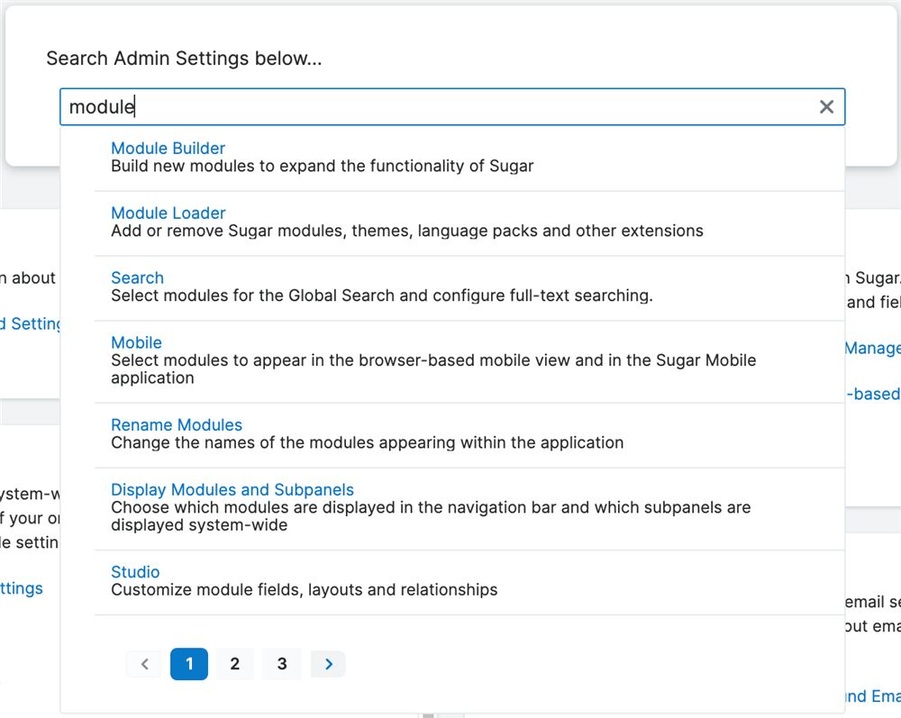Click the previous page arrow
The width and height of the screenshot is (901, 718).
click(144, 664)
